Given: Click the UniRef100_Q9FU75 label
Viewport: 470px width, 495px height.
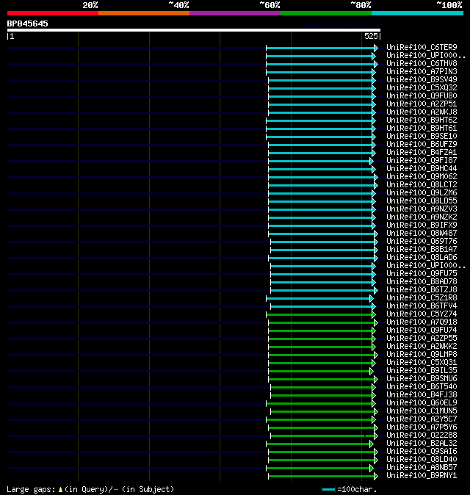Looking at the screenshot, I should [x=422, y=274].
